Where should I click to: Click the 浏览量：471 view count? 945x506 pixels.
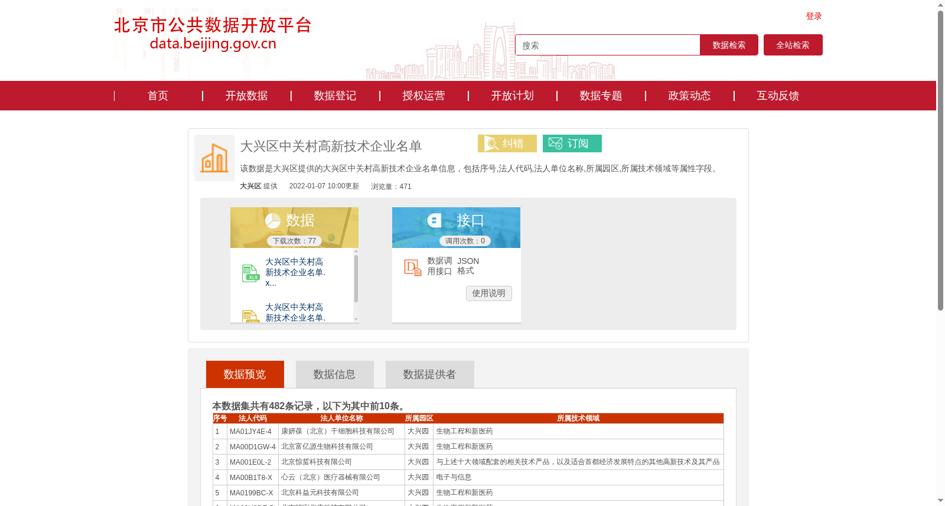(391, 187)
